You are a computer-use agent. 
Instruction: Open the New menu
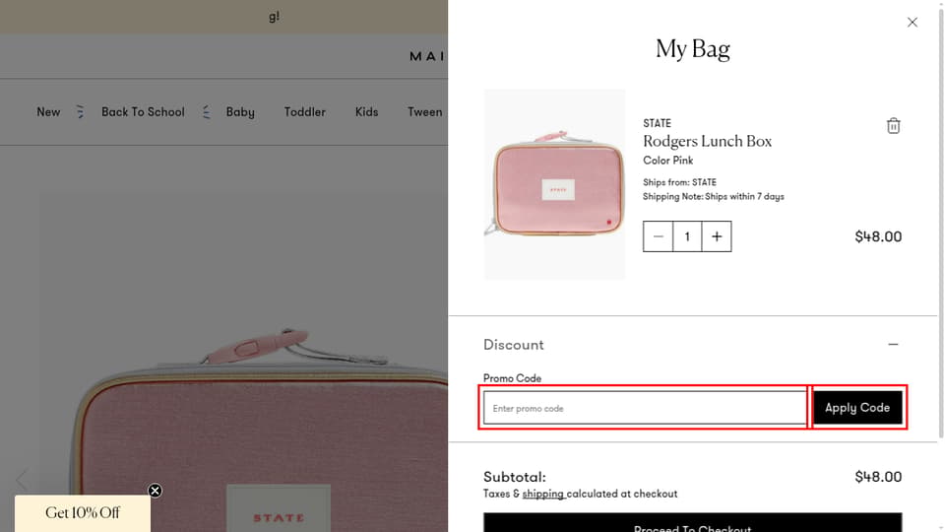(48, 112)
